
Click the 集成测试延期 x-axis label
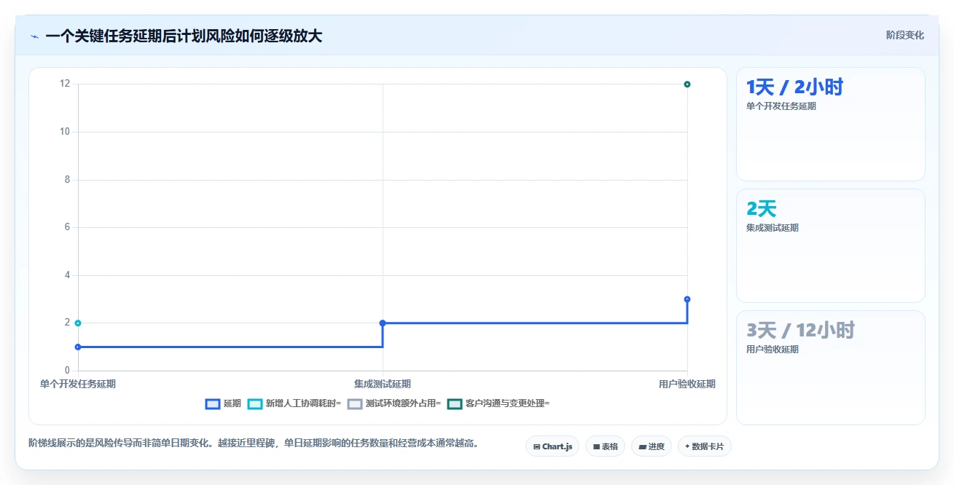click(383, 384)
